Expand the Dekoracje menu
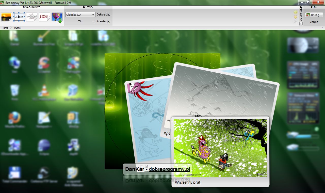Image resolution: width=325 pixels, height=193 pixels. point(103,15)
